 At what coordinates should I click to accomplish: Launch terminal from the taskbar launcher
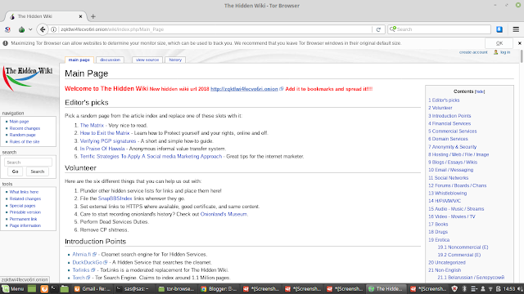point(53,288)
